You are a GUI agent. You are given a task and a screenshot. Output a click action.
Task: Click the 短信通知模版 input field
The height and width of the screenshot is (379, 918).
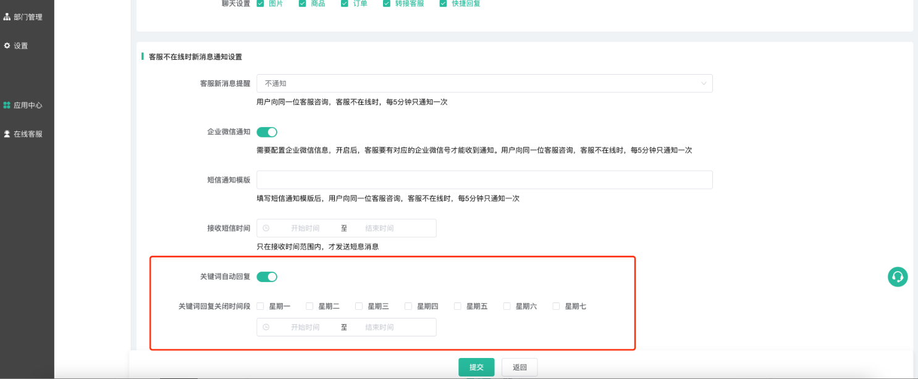[x=484, y=180]
